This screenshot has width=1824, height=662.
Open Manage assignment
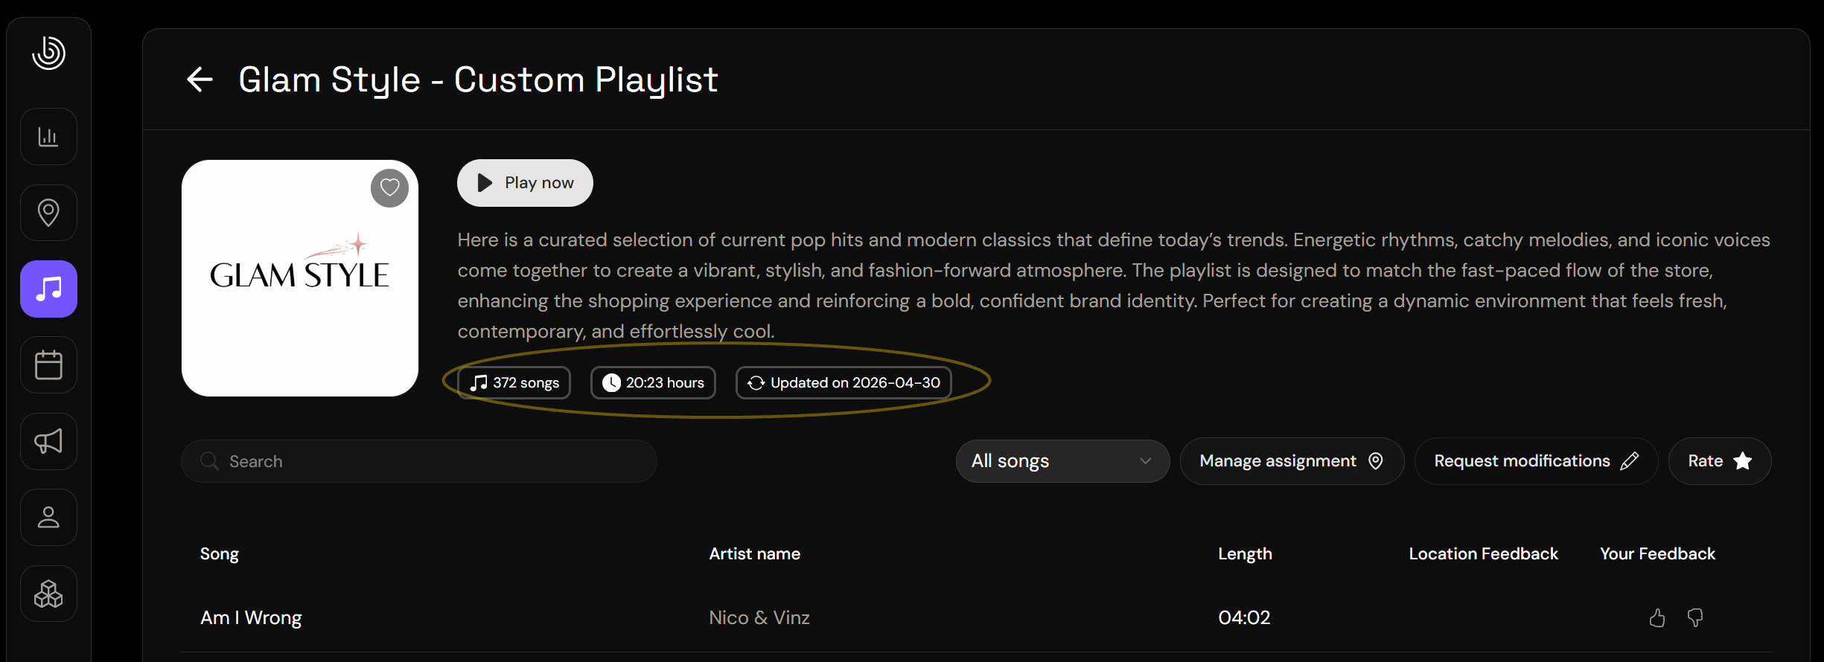1292,461
